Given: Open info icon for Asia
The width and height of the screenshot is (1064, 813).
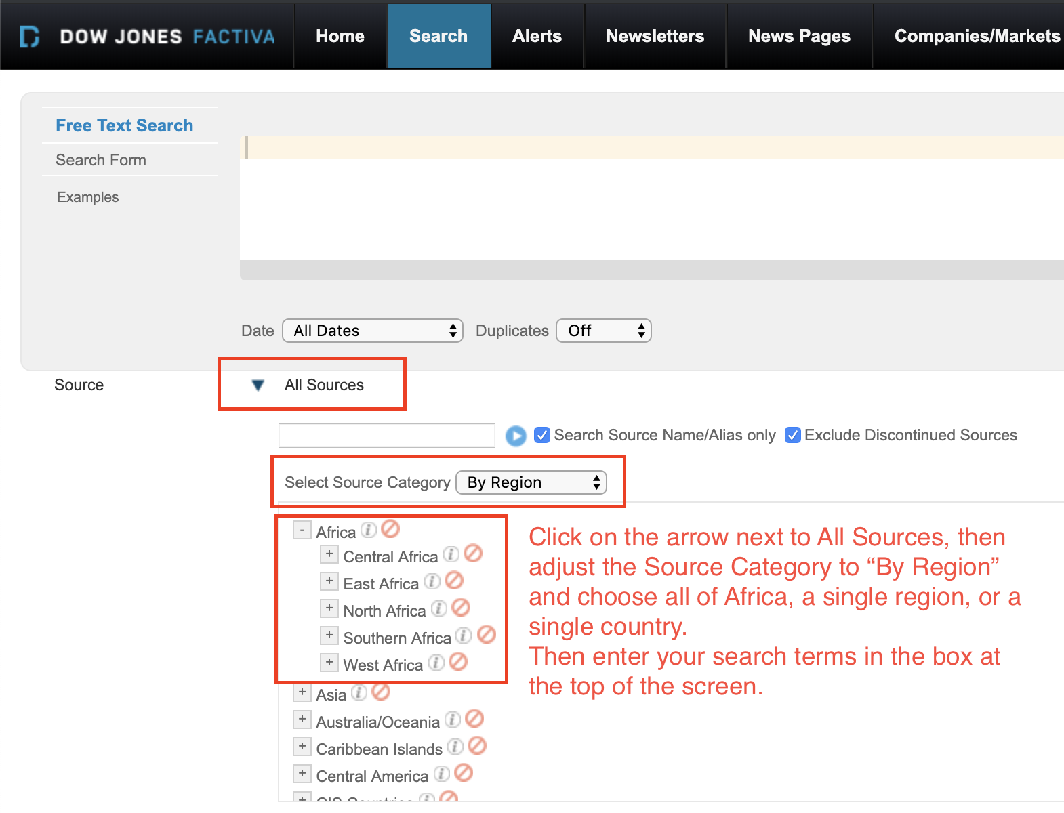Looking at the screenshot, I should point(359,692).
